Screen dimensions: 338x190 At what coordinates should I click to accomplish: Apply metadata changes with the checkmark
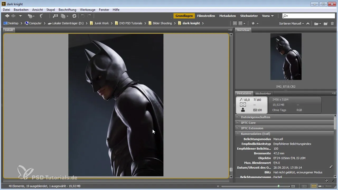(333, 180)
